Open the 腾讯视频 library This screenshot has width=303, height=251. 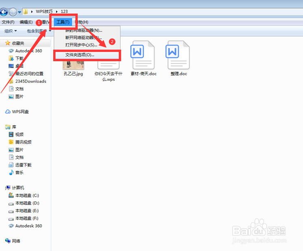[x=20, y=142]
